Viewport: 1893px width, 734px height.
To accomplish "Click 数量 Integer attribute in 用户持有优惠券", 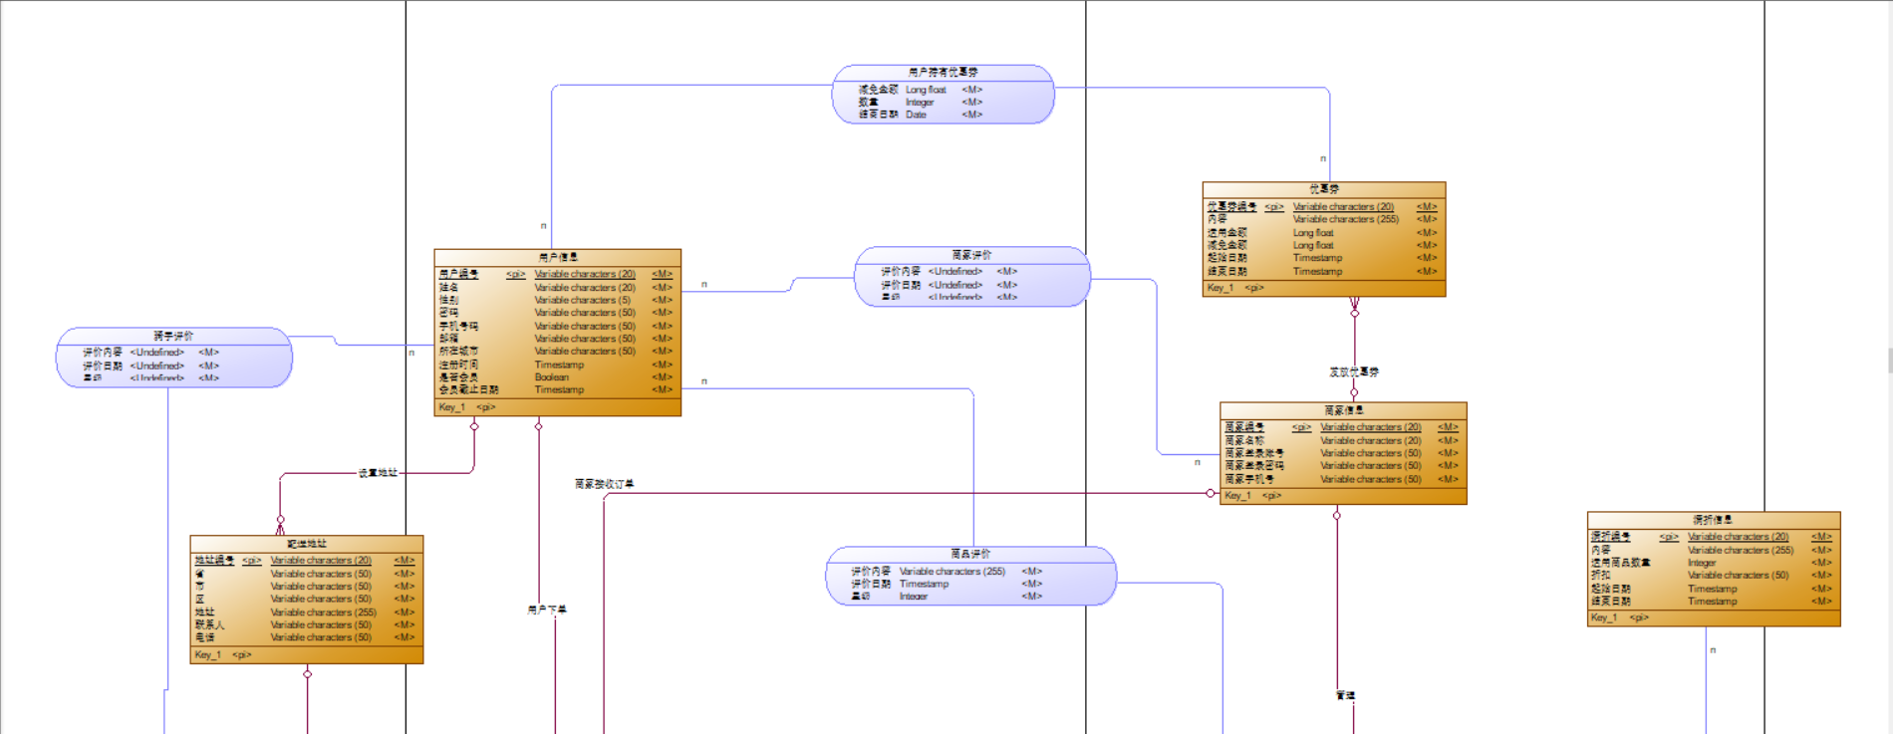I will 920,103.
